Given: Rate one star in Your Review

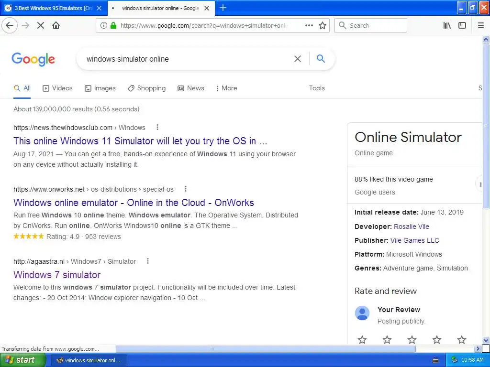Looking at the screenshot, I should (x=362, y=340).
